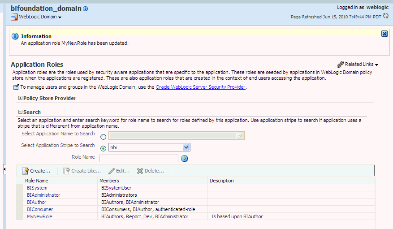Open the BIAdministrator role
Viewport: 393px width, 229px height.
[x=43, y=195]
